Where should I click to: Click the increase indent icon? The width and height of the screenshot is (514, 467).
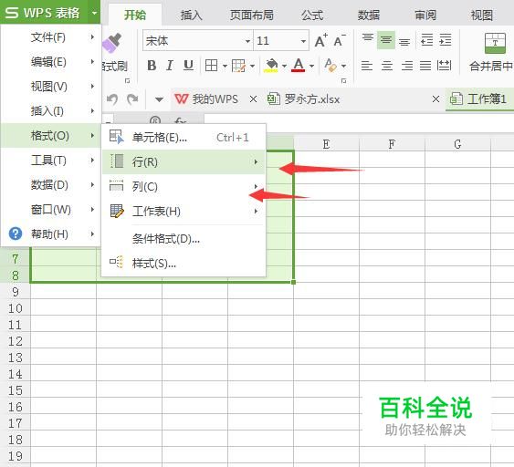(x=446, y=40)
